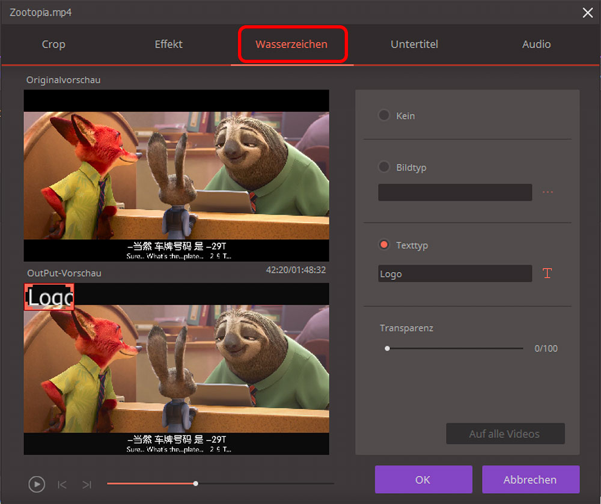The image size is (601, 504).
Task: Browse for watermark image via three-dots button
Action: (x=548, y=192)
